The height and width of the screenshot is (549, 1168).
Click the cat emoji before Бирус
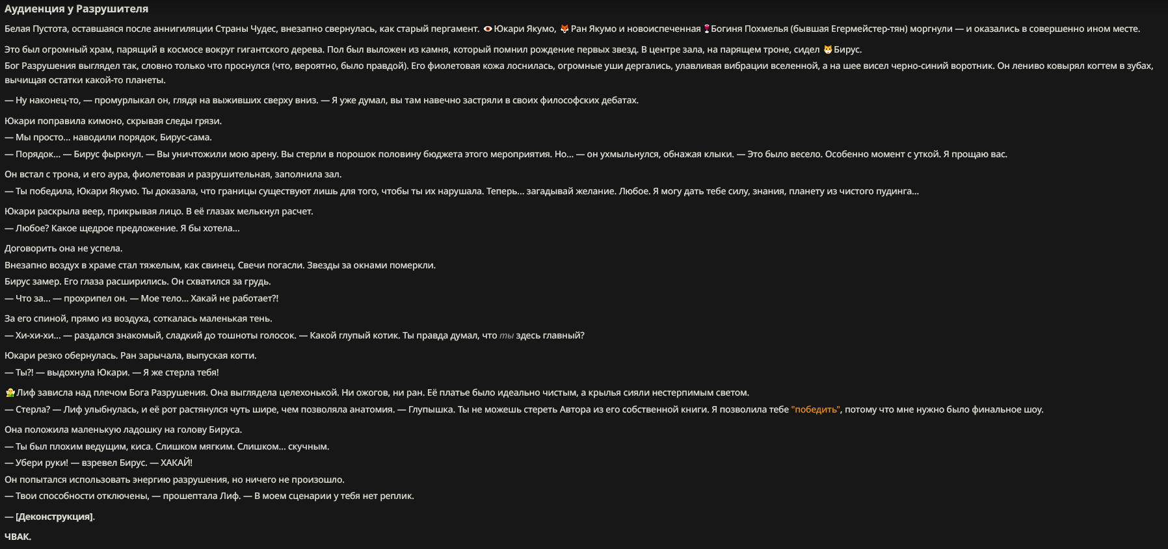(x=828, y=49)
